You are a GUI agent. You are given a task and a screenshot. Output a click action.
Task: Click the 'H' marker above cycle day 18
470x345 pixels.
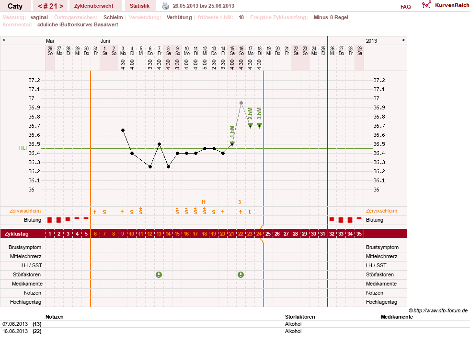coord(204,202)
